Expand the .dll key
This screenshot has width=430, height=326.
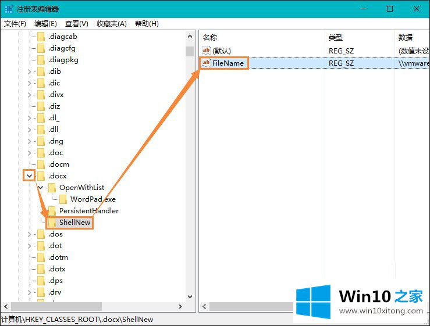click(x=30, y=130)
